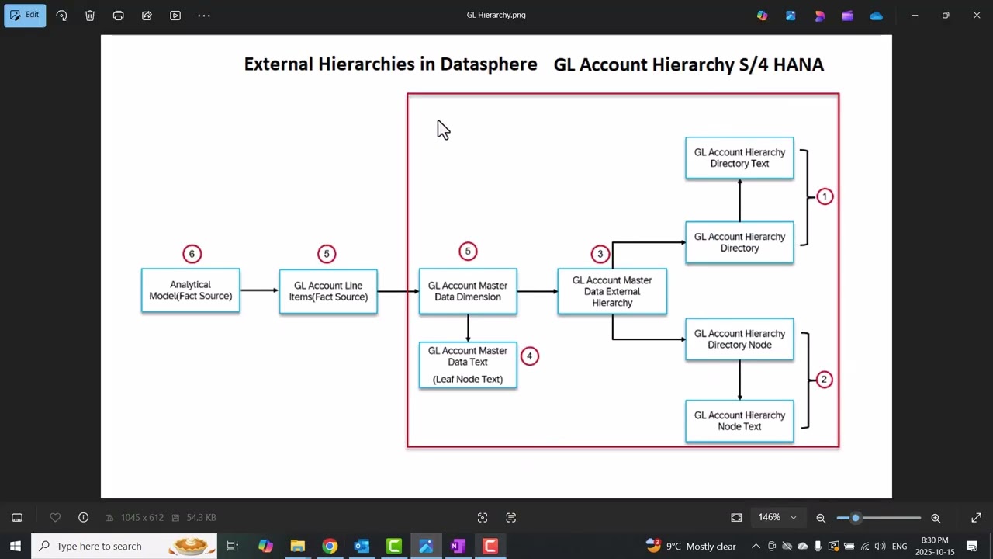Click the Edit image button
The width and height of the screenshot is (993, 559).
(25, 15)
